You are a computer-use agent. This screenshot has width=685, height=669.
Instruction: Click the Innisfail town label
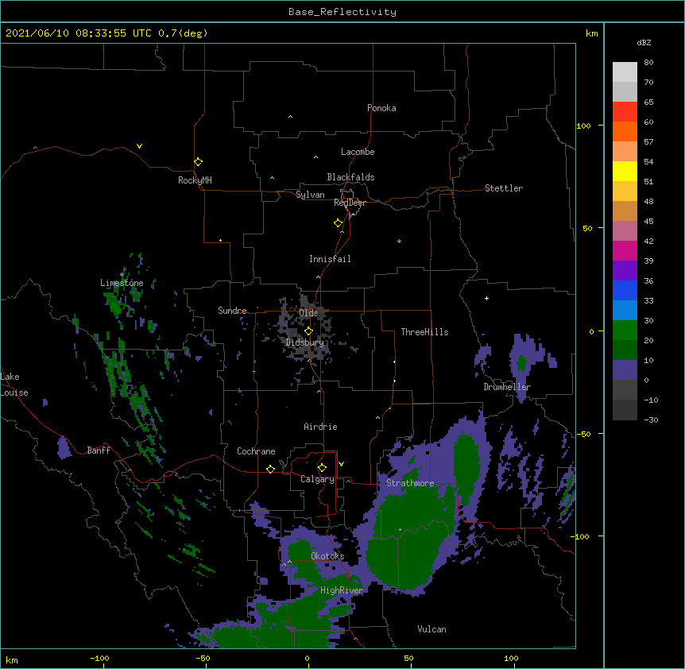[x=330, y=259]
